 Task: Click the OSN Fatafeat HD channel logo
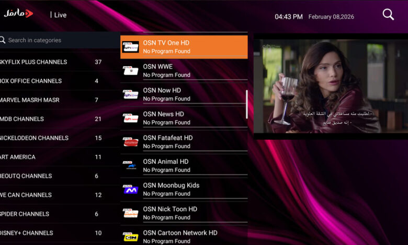[x=130, y=142]
